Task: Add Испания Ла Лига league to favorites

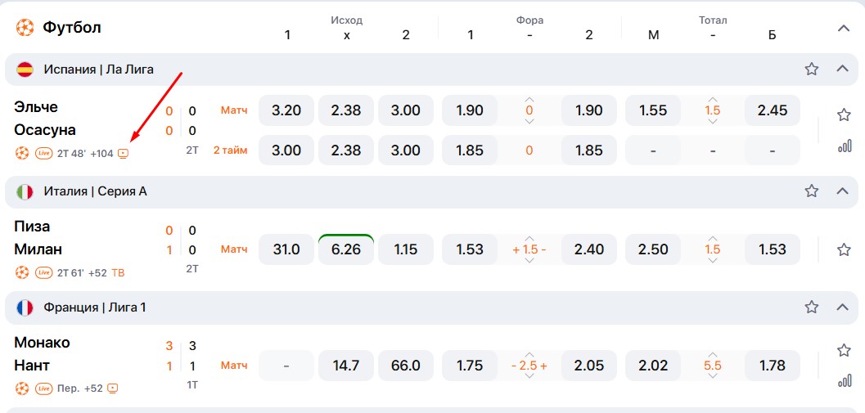Action: [812, 70]
